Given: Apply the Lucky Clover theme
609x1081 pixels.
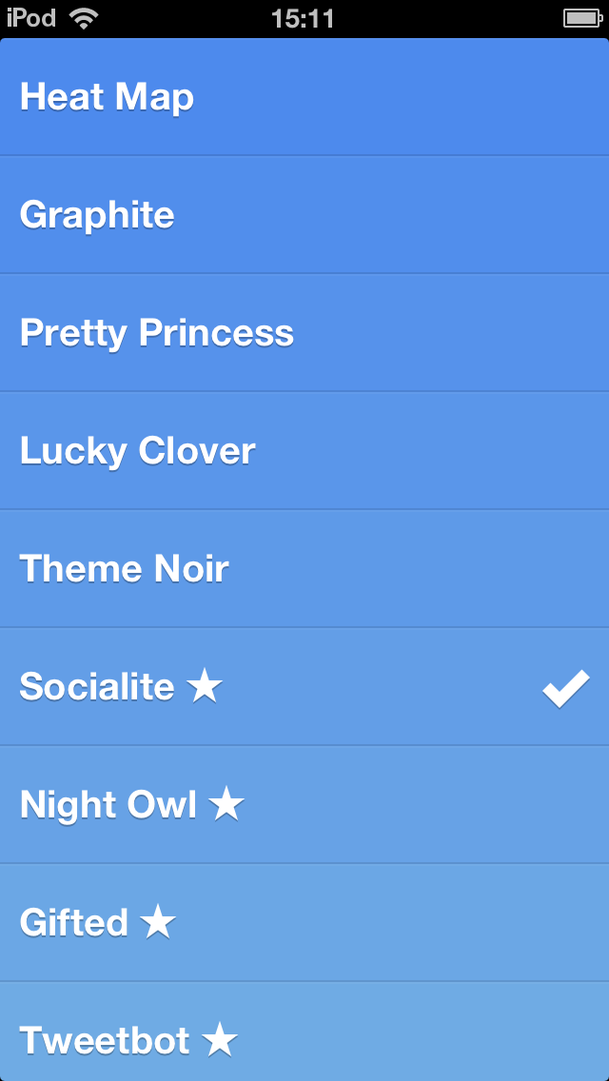Looking at the screenshot, I should 138,451.
